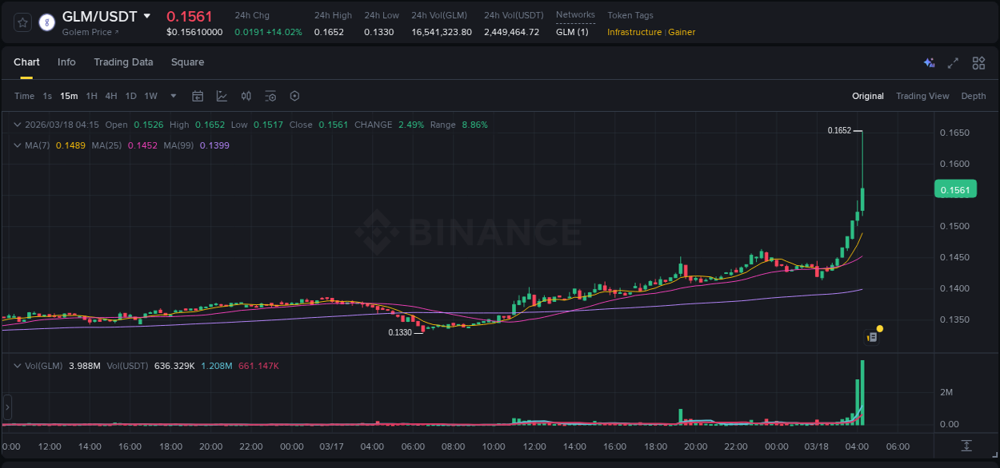This screenshot has height=468, width=1000.
Task: Switch to Trading View chart mode
Action: point(922,96)
